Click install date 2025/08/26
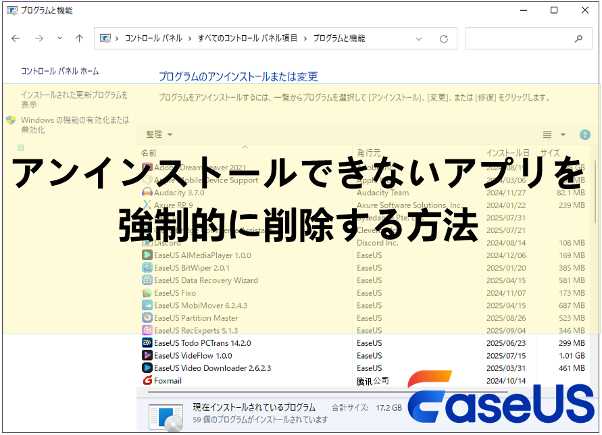The image size is (602, 435). (506, 318)
